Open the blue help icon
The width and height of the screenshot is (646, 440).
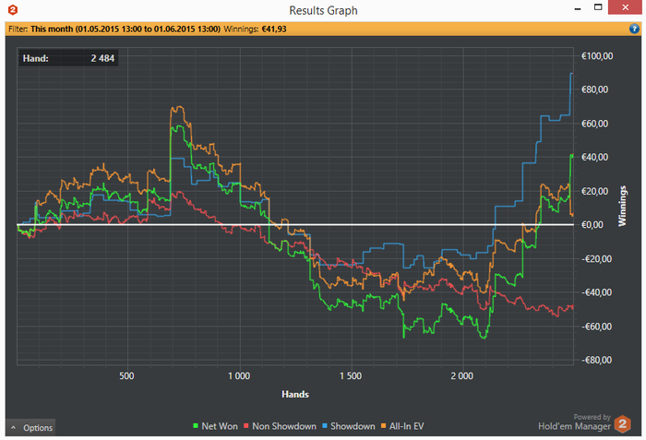click(x=634, y=29)
